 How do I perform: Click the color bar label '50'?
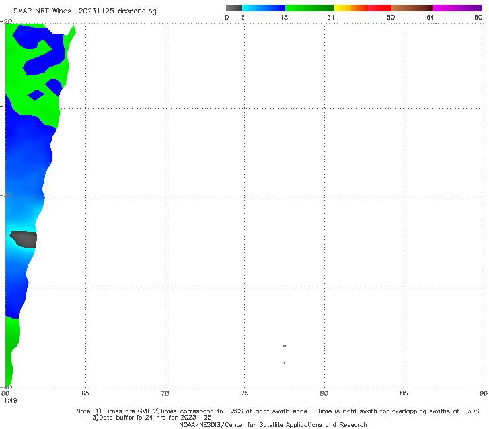click(x=391, y=17)
